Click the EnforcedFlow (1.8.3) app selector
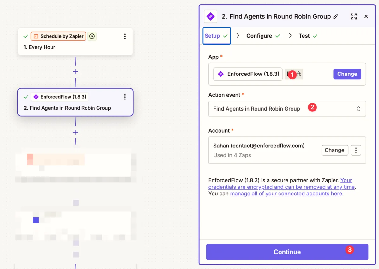 coord(248,74)
